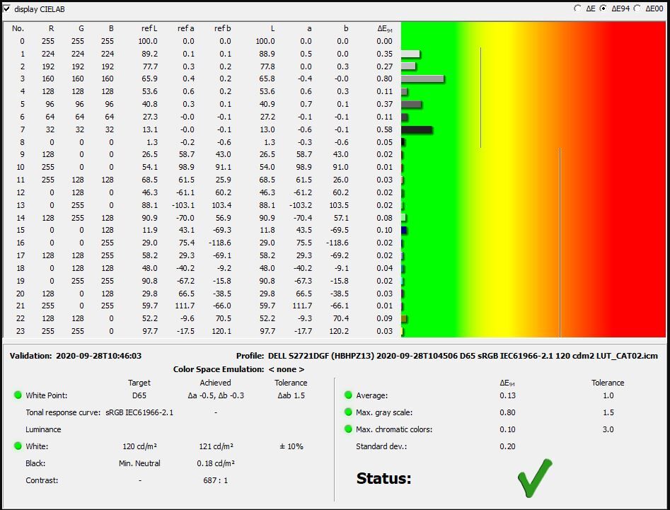Click row number 12 in the table
This screenshot has width=670, height=510.
tap(20, 192)
